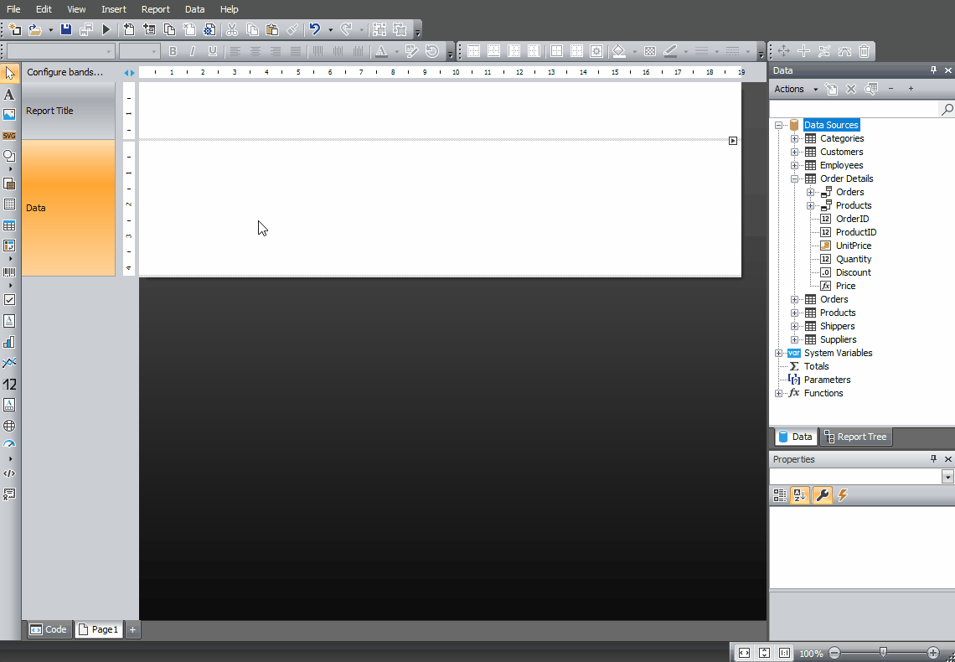Pick the Picture object tool

[9, 115]
